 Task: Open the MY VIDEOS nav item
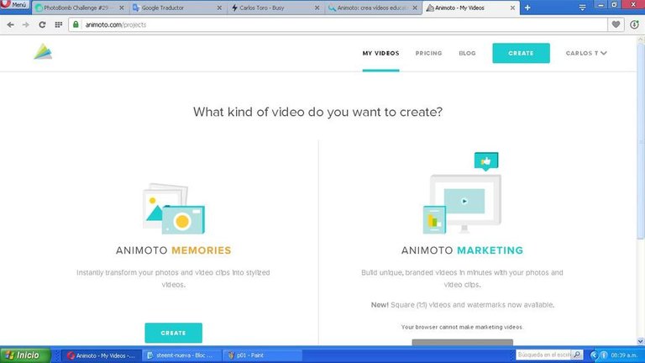(x=381, y=53)
